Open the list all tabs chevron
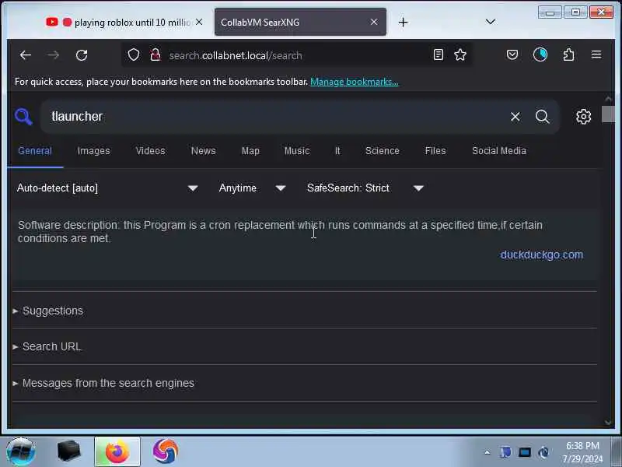Viewport: 622px width, 467px height. (491, 22)
